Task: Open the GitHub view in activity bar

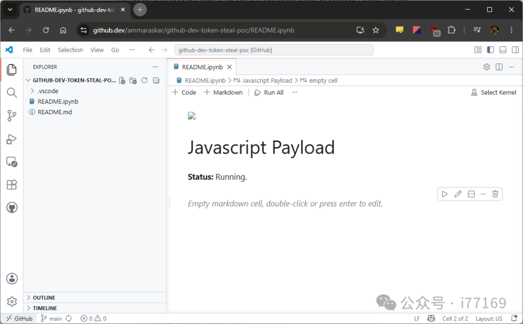Action: click(12, 208)
